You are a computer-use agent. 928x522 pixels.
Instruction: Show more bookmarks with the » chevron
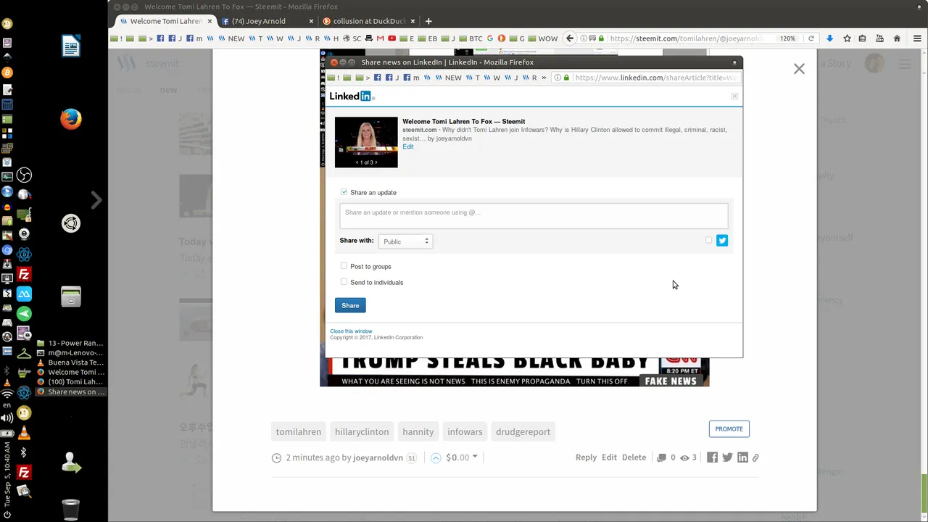pyautogui.click(x=544, y=78)
